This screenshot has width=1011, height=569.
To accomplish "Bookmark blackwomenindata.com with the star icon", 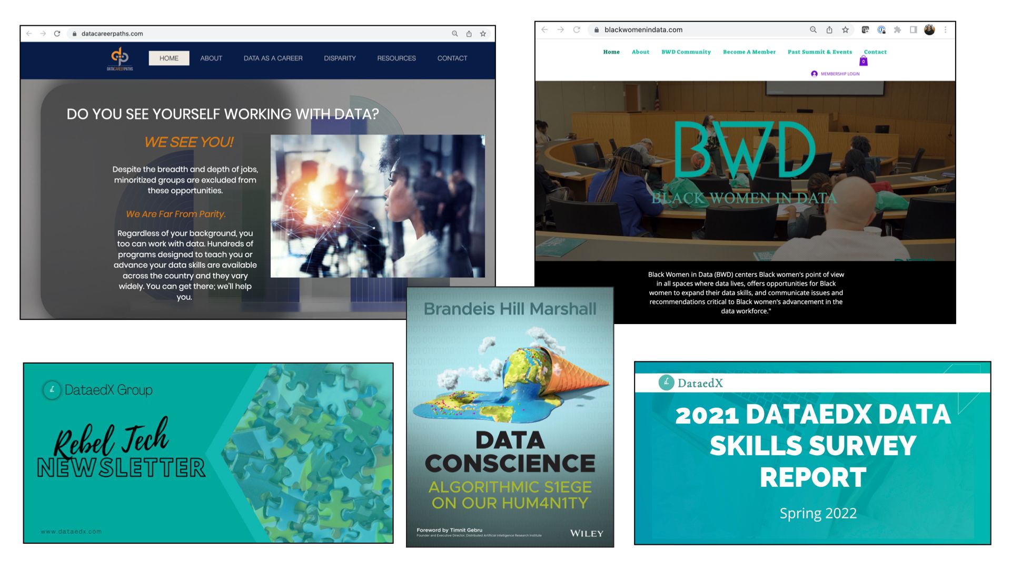I will (846, 30).
